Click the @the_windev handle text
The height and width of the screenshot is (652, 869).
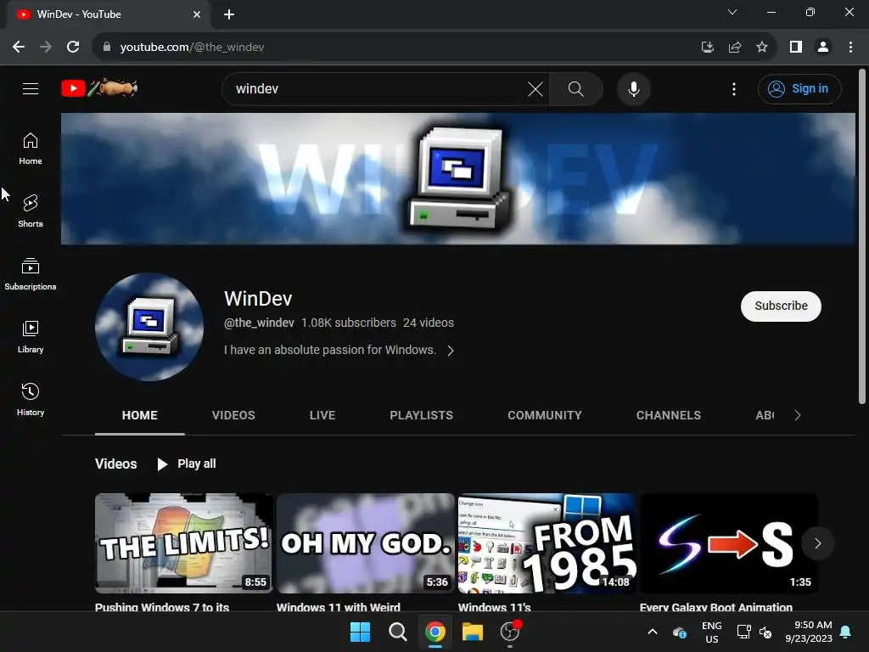tap(259, 323)
